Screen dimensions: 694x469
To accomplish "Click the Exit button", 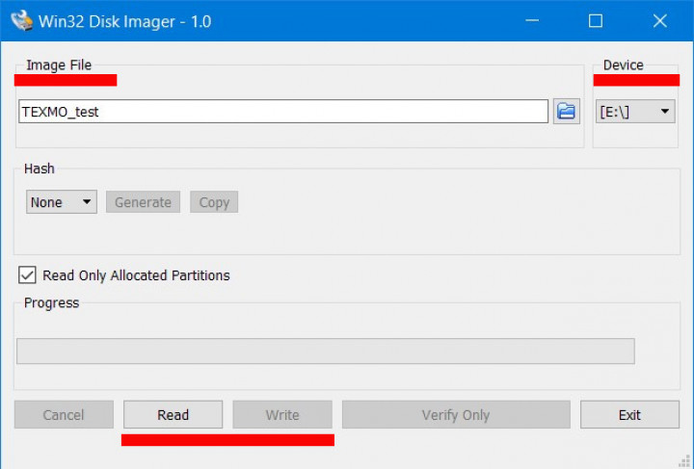I will (x=629, y=415).
